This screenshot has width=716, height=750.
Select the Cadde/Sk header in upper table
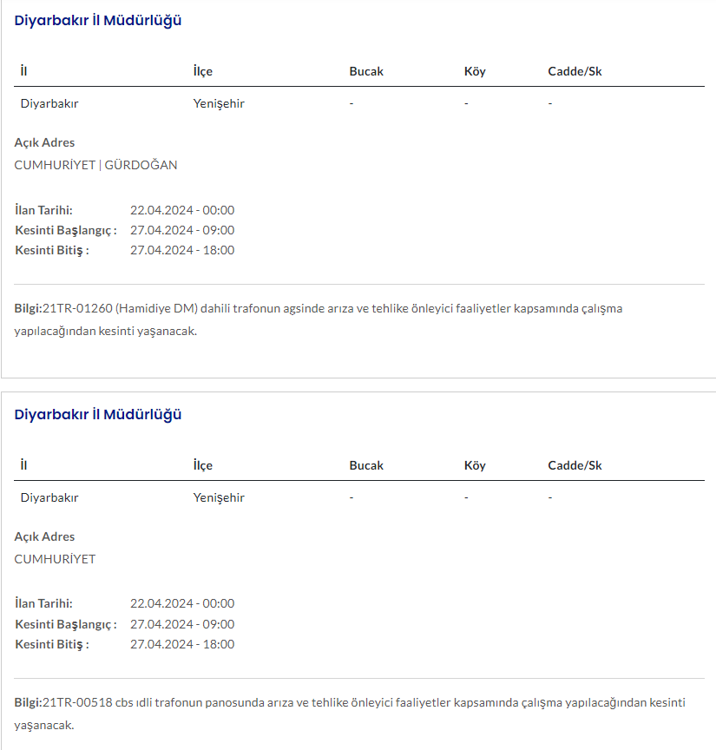point(575,71)
